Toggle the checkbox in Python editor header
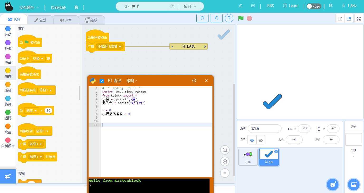 [102, 81]
